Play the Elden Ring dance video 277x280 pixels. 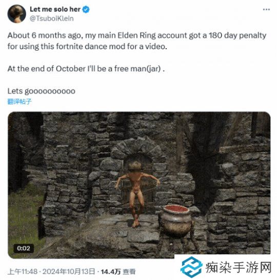point(139,185)
